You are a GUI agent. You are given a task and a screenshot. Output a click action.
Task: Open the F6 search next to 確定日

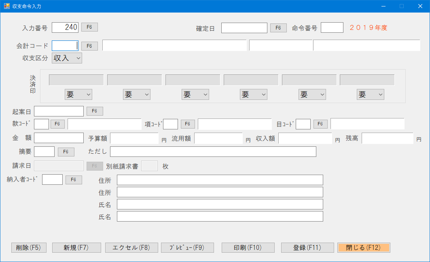click(x=278, y=27)
